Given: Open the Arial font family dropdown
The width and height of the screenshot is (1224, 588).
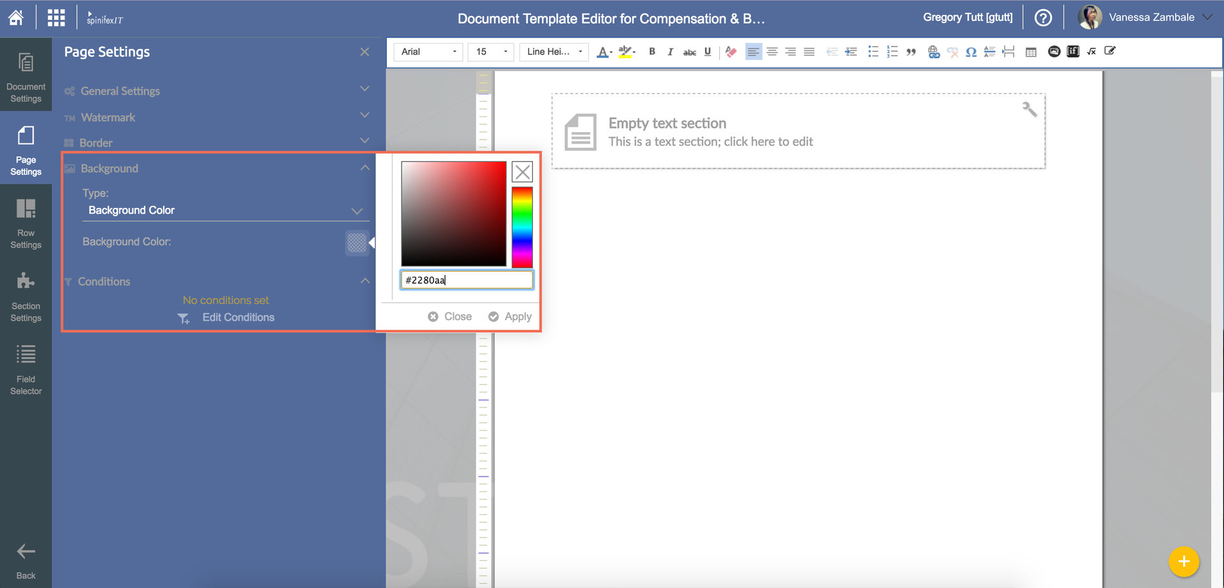Looking at the screenshot, I should point(428,52).
